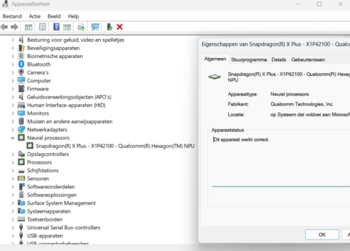Screen dimensions: 350x251
Task: Collapse the Neural processors category
Action: (13, 138)
